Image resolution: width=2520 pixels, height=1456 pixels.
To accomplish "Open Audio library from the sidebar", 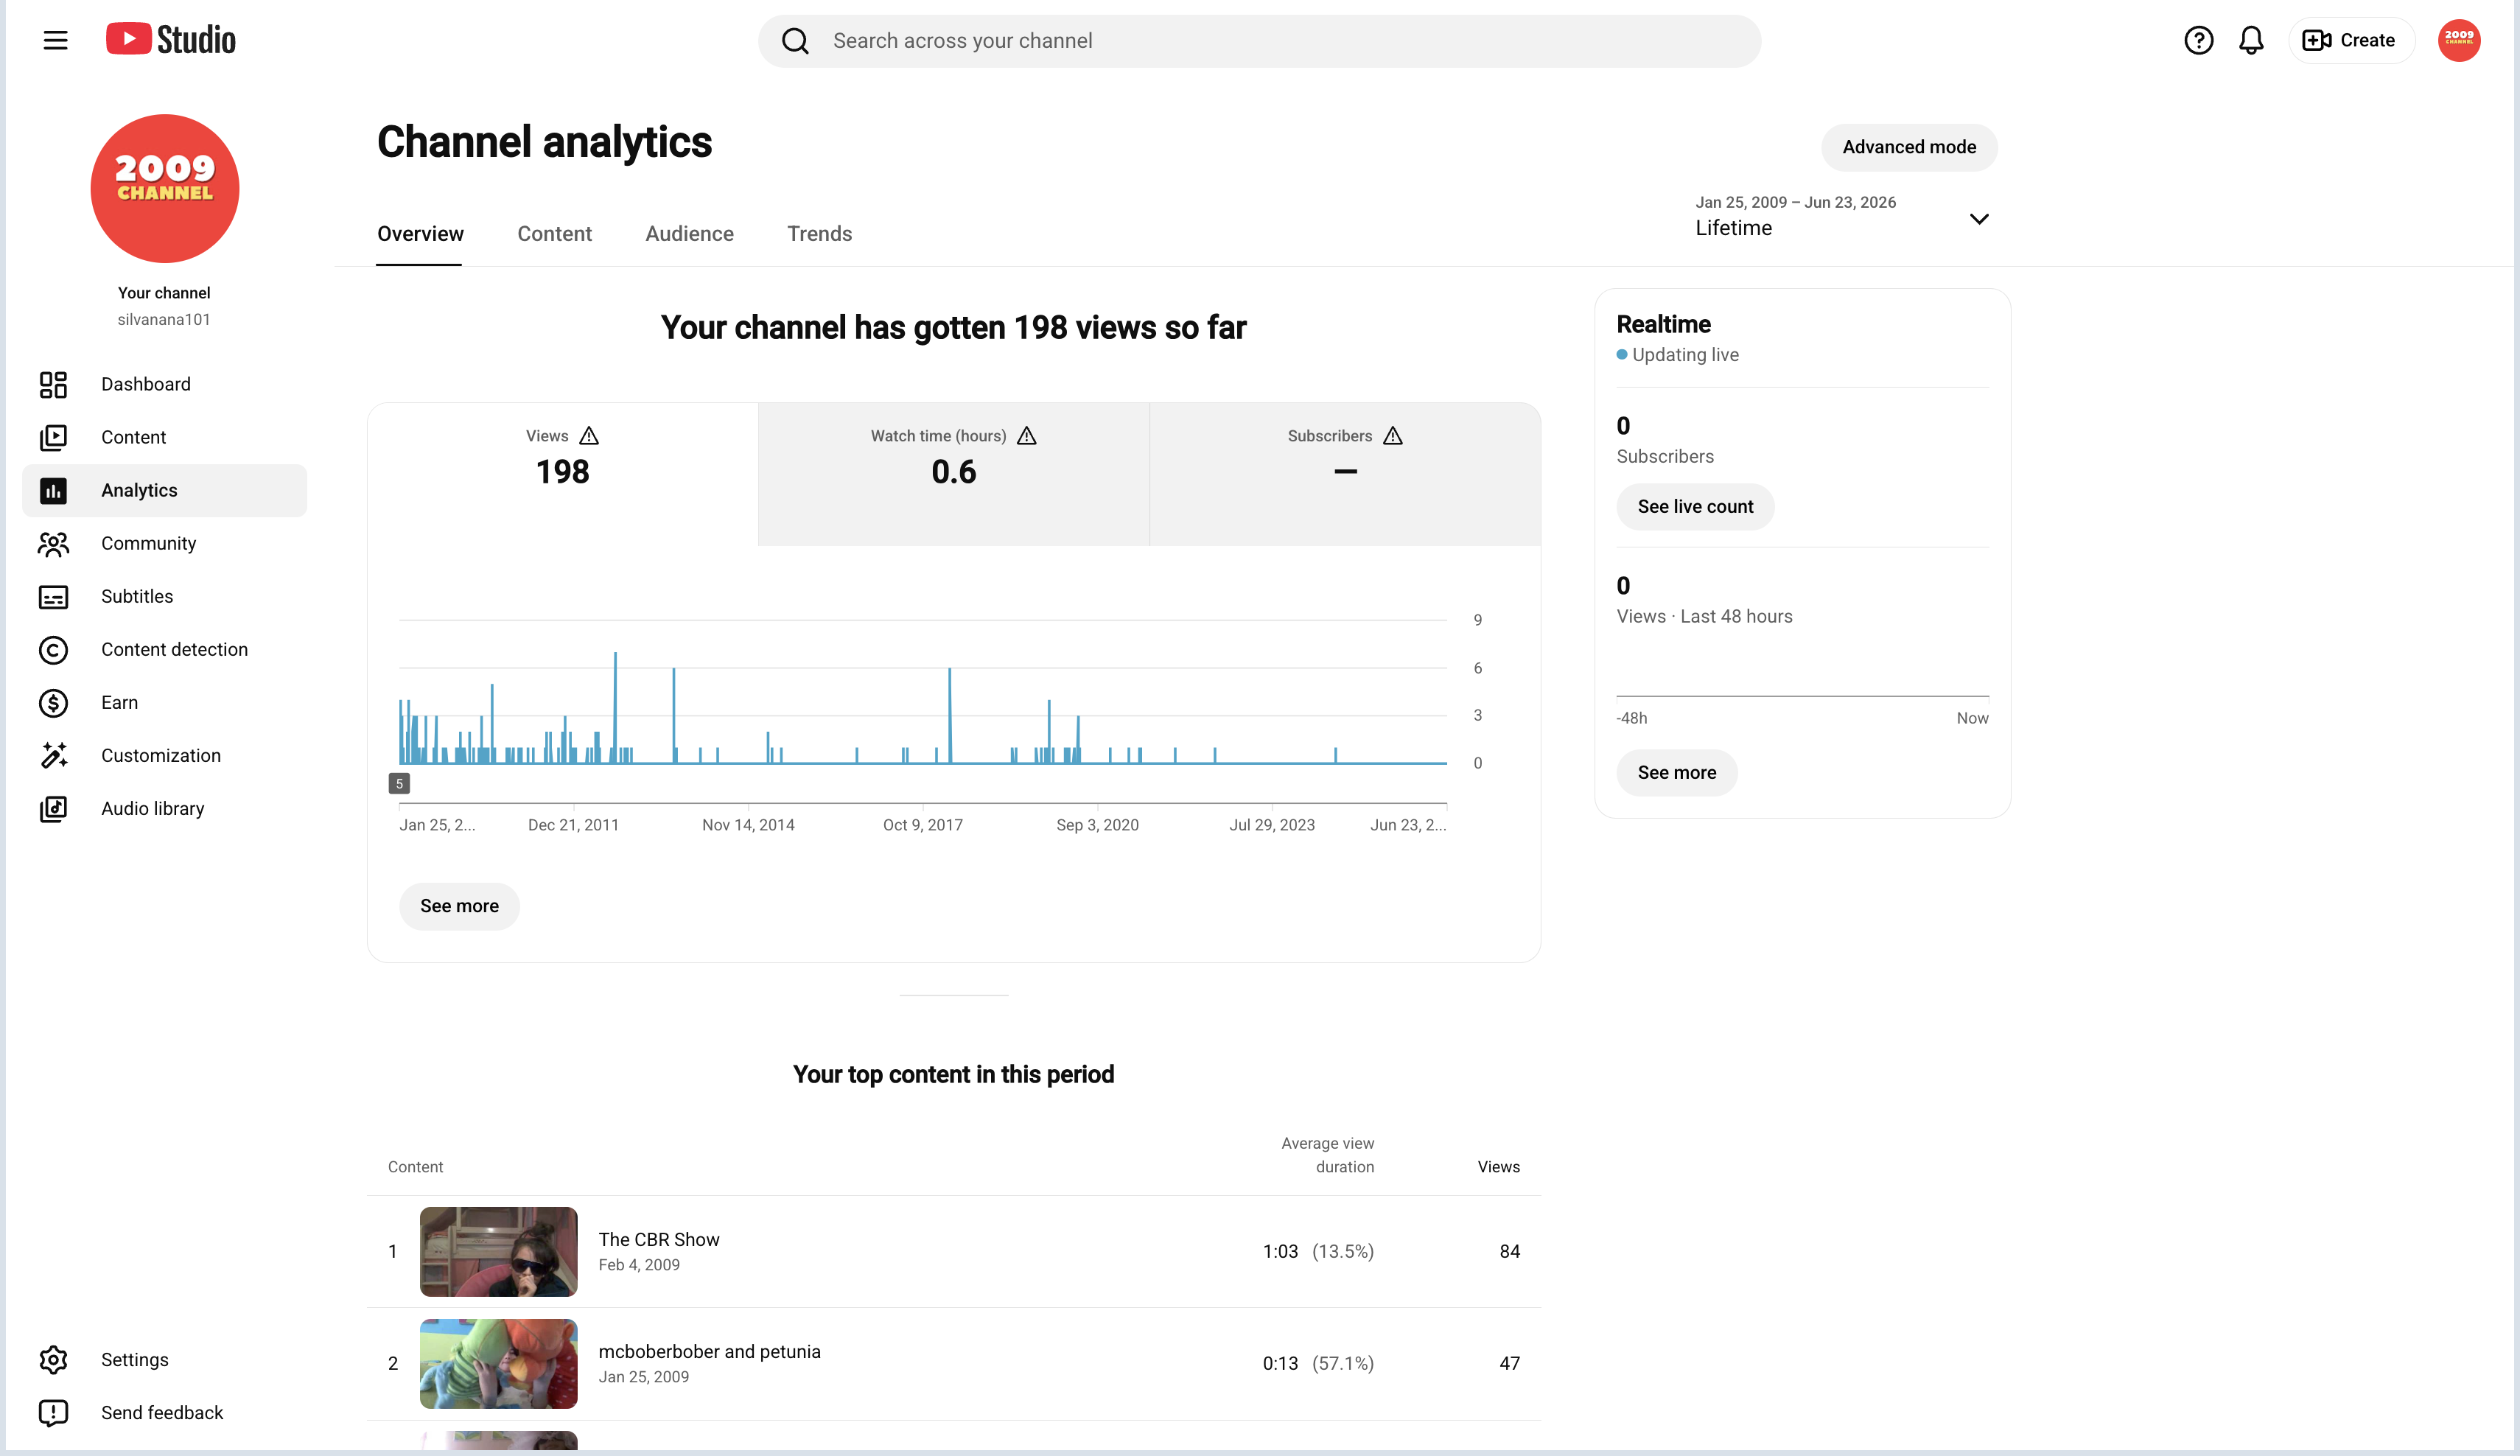I will [165, 808].
